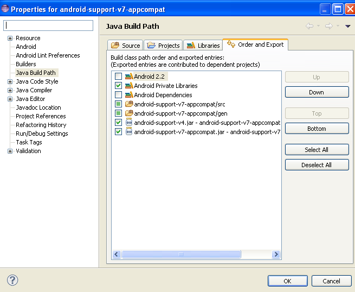
Task: Expand the Java Editor node
Action: click(x=10, y=99)
